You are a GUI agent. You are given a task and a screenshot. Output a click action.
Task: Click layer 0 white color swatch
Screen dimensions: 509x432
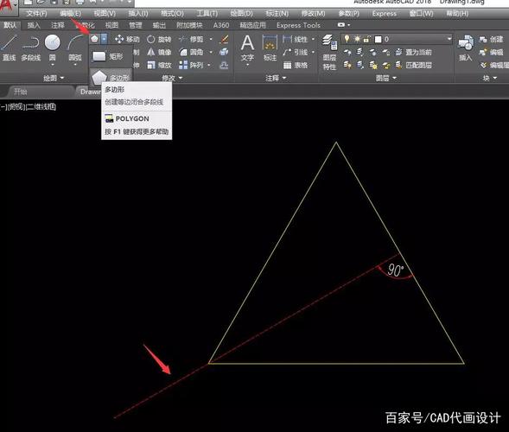378,39
